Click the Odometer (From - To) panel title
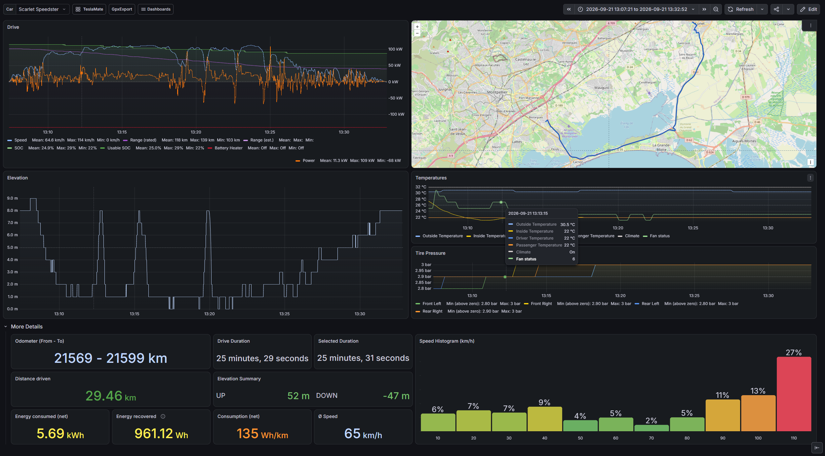 [40, 341]
